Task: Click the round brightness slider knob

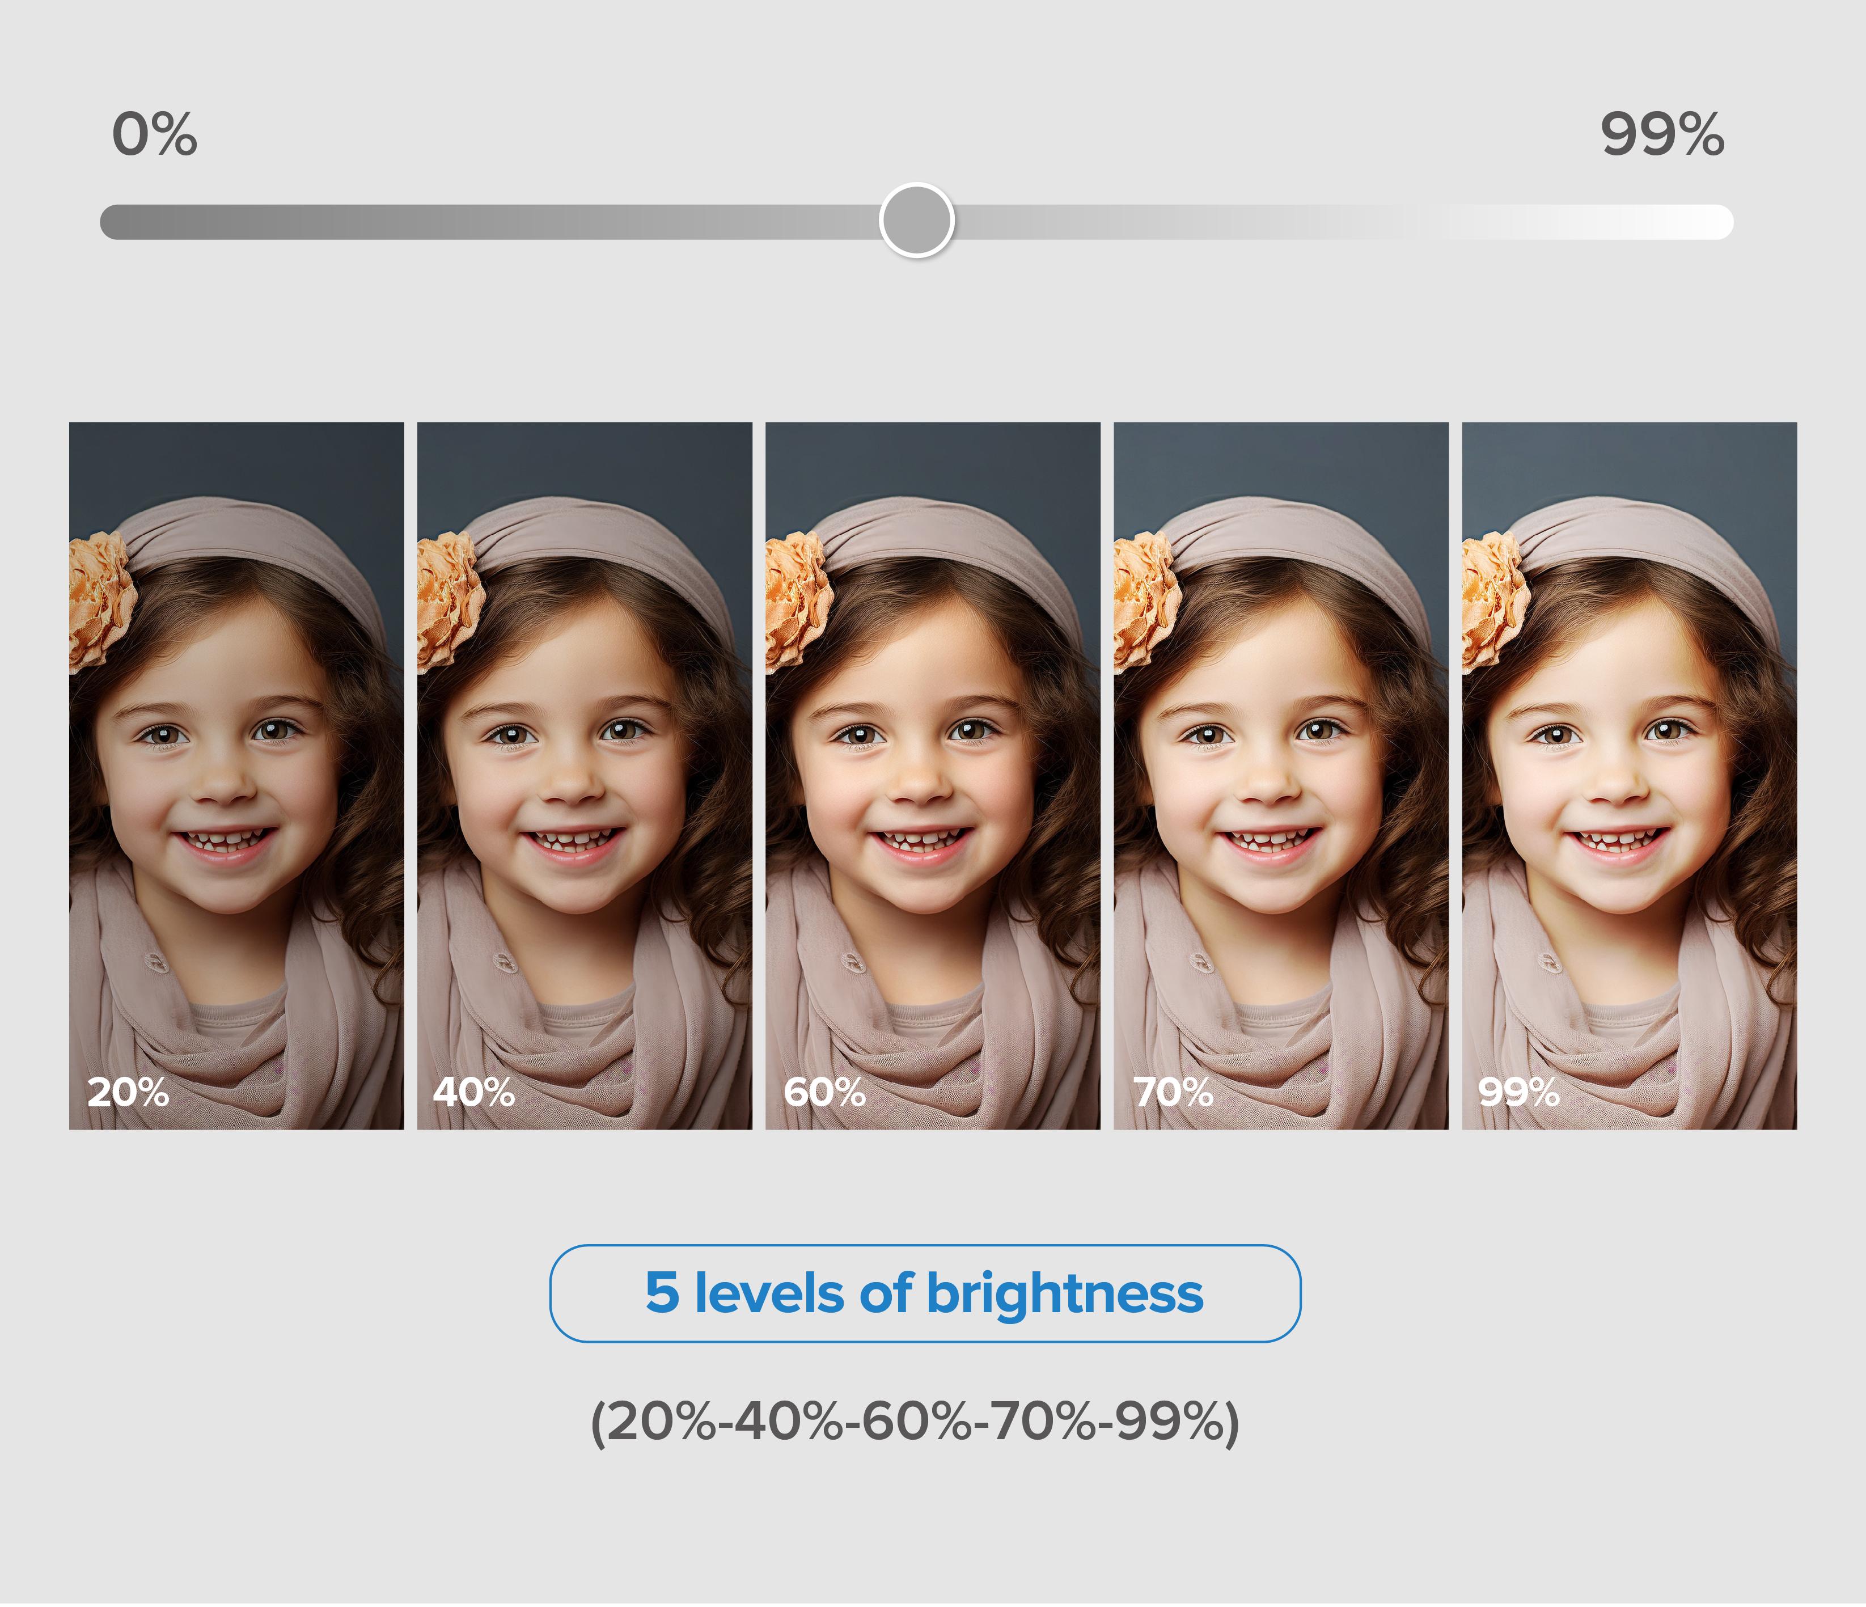Action: point(917,221)
